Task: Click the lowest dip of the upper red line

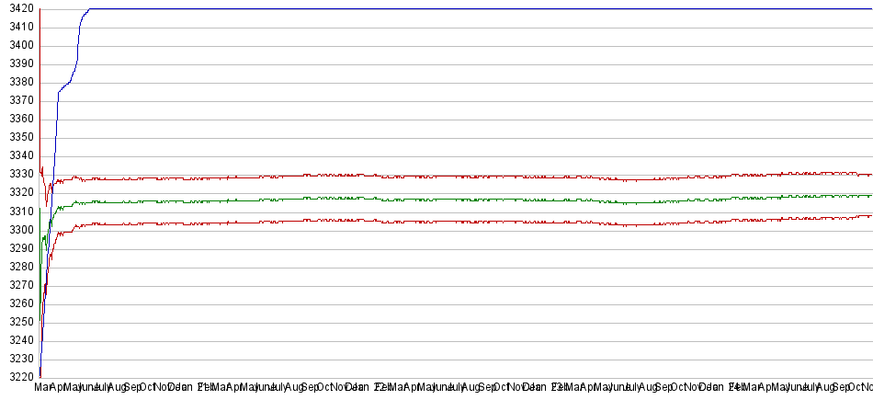Action: (47, 205)
